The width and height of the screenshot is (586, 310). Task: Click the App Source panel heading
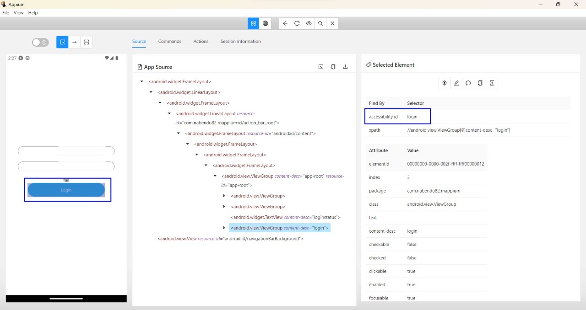click(x=155, y=67)
